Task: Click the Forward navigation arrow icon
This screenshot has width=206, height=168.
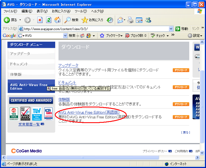Action: tap(27, 20)
